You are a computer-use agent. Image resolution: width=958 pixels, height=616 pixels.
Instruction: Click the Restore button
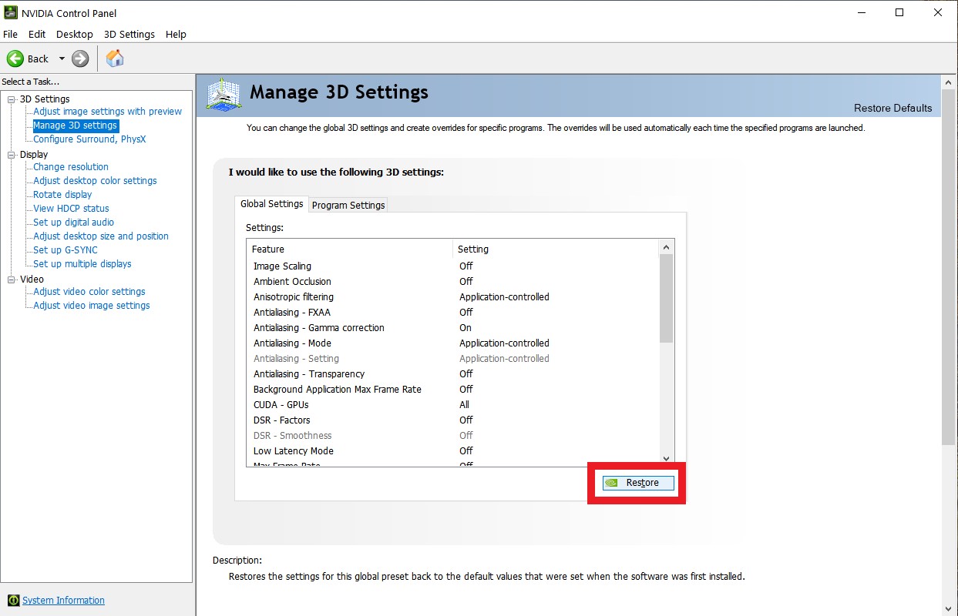pyautogui.click(x=638, y=483)
